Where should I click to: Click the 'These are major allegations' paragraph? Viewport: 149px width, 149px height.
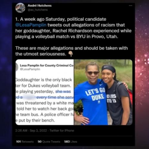pos(72,51)
